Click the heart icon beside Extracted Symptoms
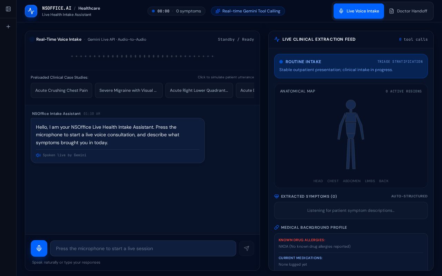This screenshot has width=442, height=276. [x=277, y=196]
